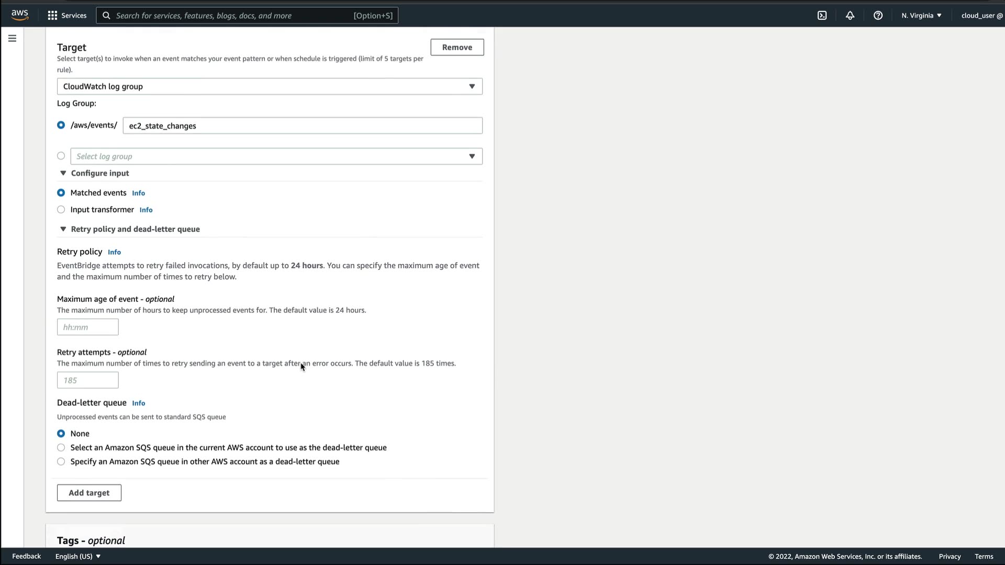Open the hamburger side navigation
Viewport: 1005px width, 565px height.
tap(12, 38)
